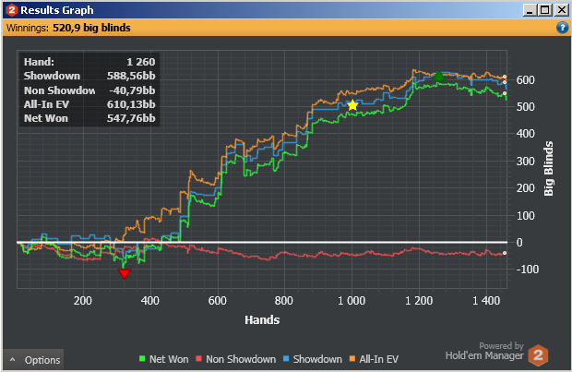Click the Showdown value 588,56bb
572x372 pixels.
(131, 76)
